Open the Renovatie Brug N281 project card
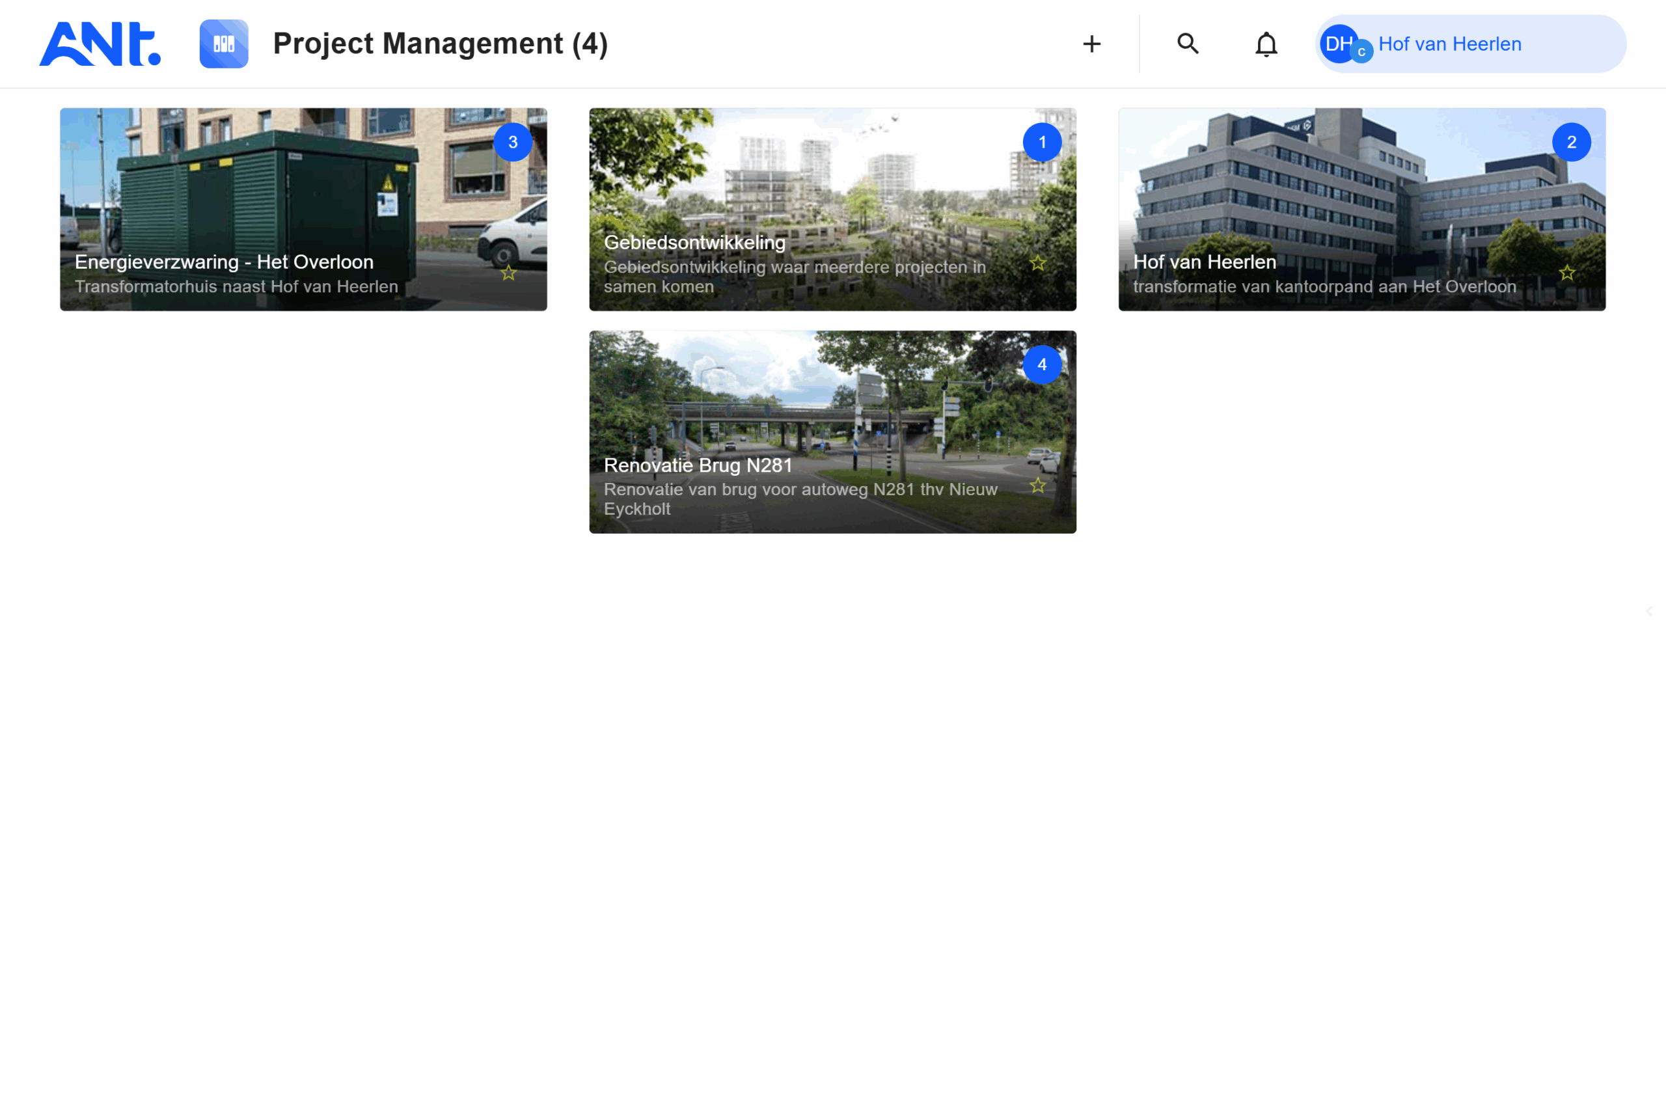Screen dimensions: 1666x1111 tap(832, 432)
